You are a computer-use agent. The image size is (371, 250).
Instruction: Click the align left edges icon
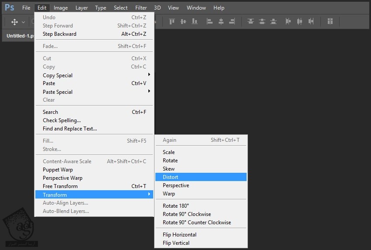tap(210, 21)
